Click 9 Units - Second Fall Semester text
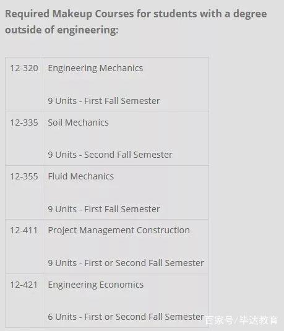 (110, 155)
